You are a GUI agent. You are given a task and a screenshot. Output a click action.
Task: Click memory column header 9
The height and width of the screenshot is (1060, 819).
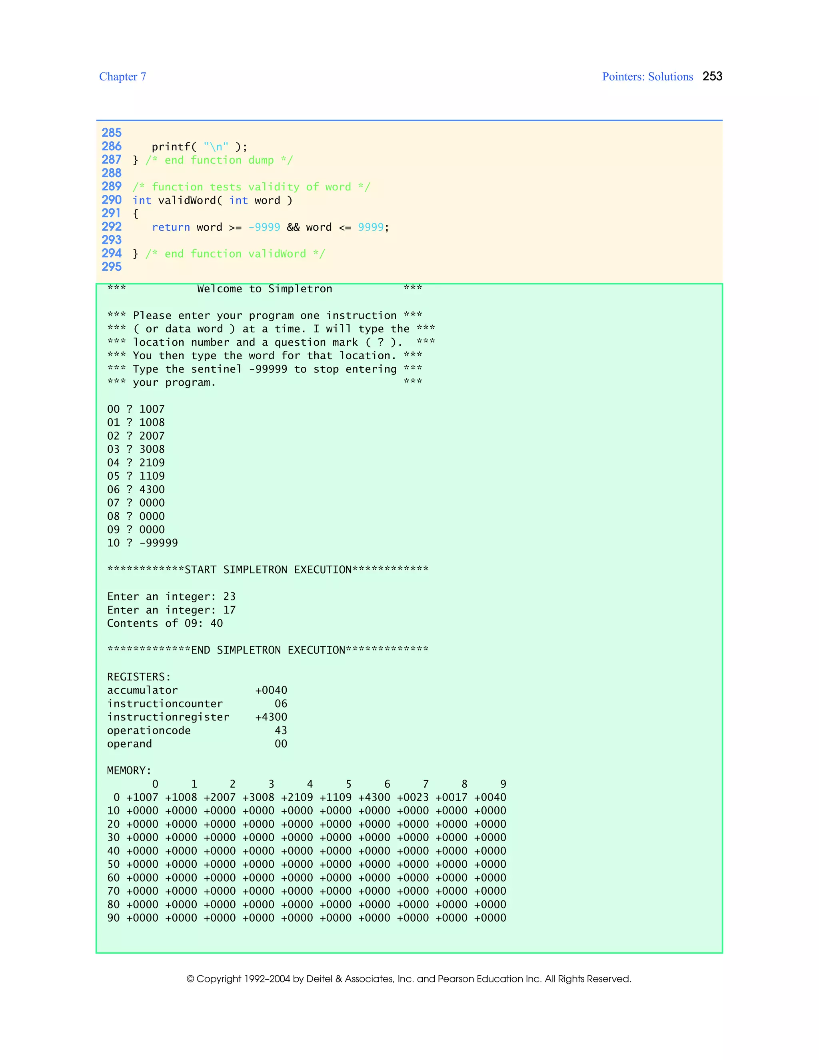click(503, 784)
